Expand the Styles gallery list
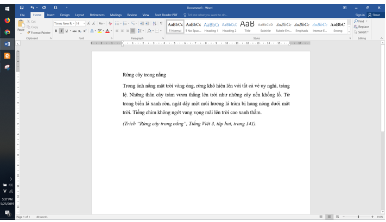The height and width of the screenshot is (222, 386). click(349, 32)
